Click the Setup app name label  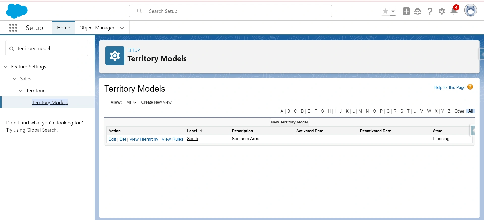[x=34, y=28]
